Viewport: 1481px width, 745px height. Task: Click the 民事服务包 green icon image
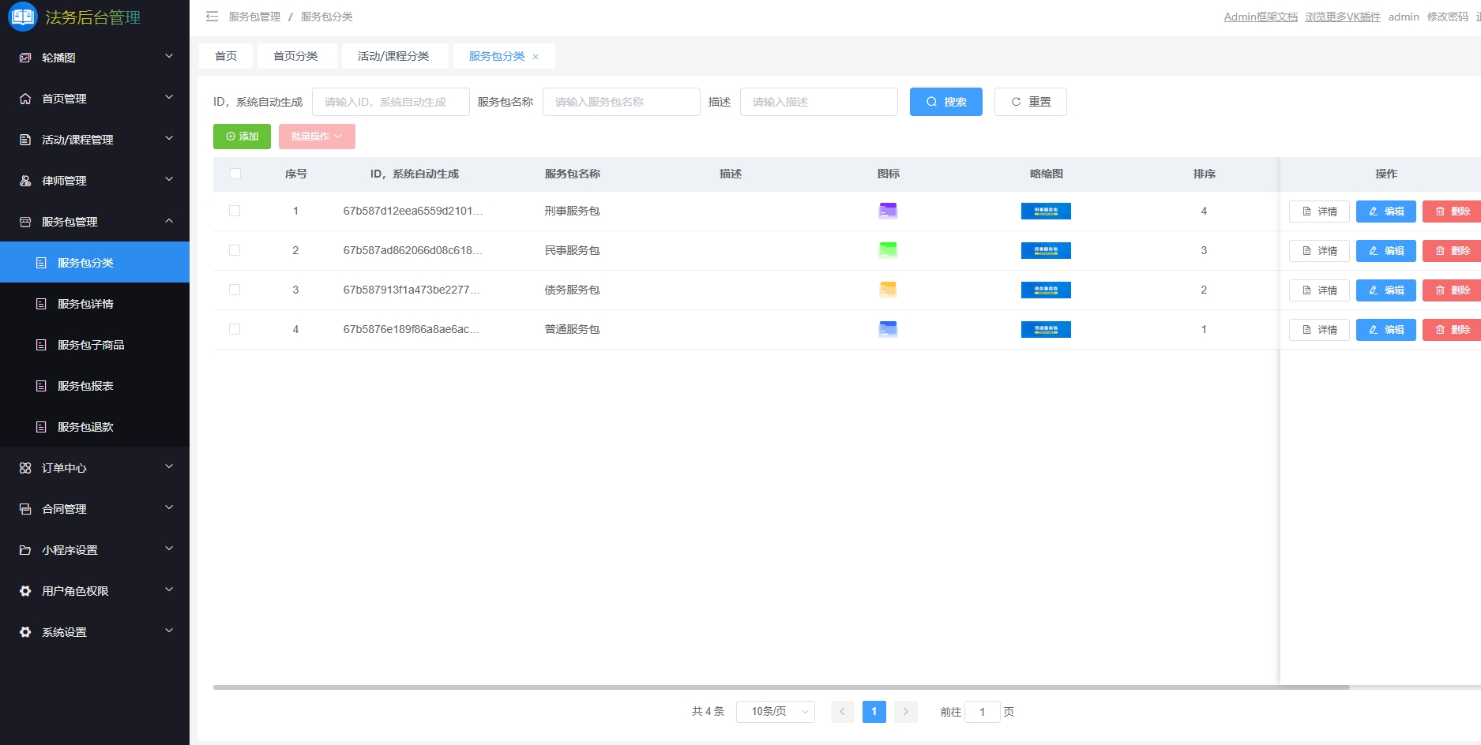(888, 250)
